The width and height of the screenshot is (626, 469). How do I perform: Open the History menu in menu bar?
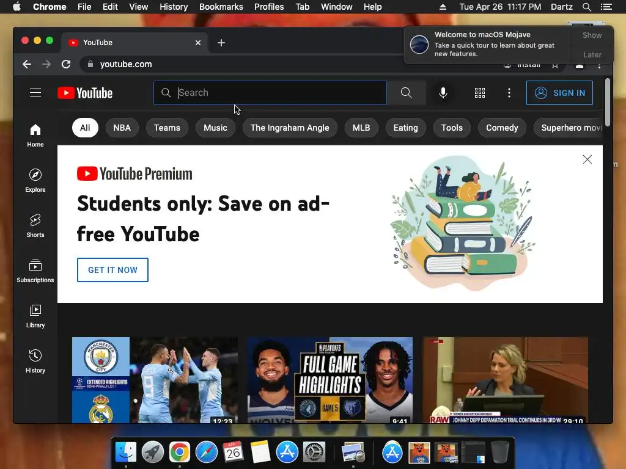pos(174,7)
